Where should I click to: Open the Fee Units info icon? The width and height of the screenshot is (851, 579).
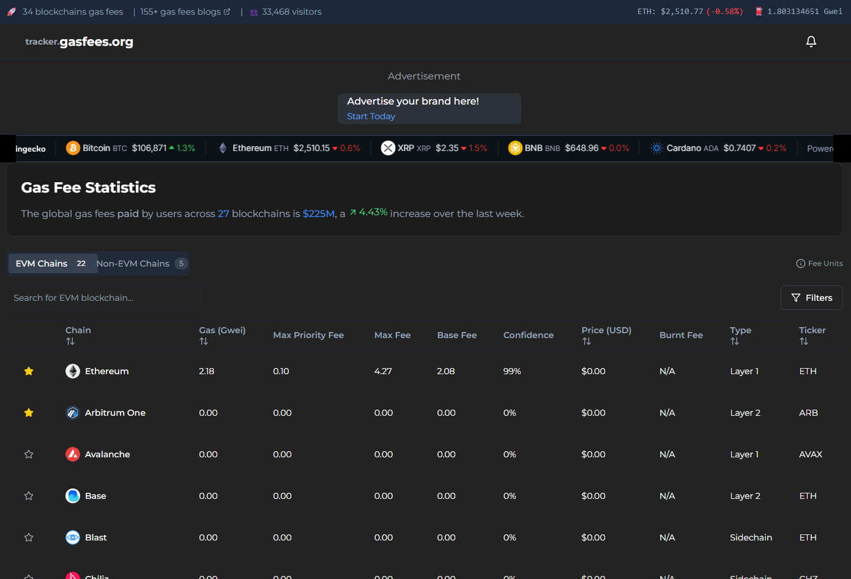click(x=800, y=264)
